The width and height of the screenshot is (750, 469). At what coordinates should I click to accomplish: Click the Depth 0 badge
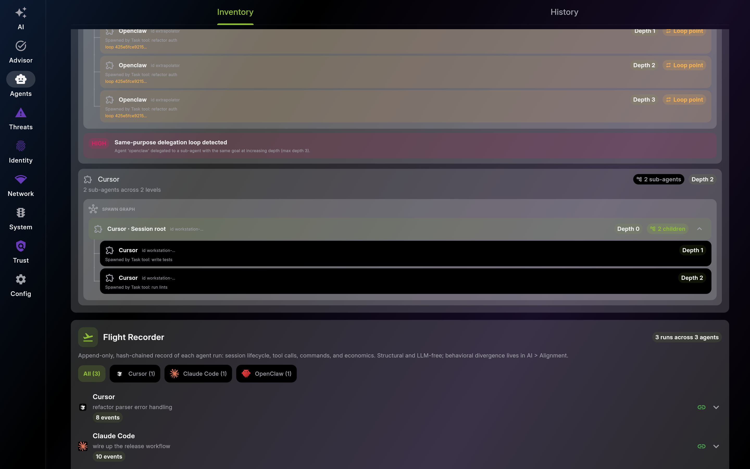click(x=628, y=229)
